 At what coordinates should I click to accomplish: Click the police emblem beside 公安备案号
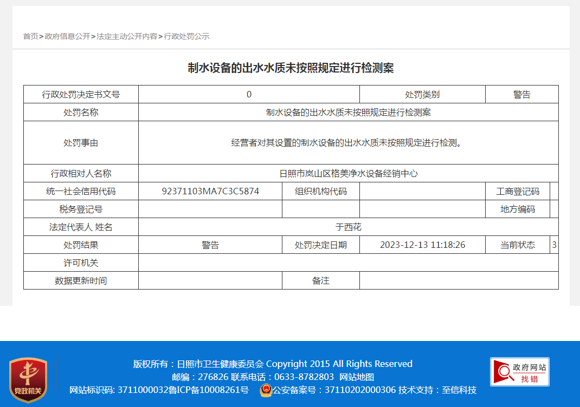[x=266, y=390]
